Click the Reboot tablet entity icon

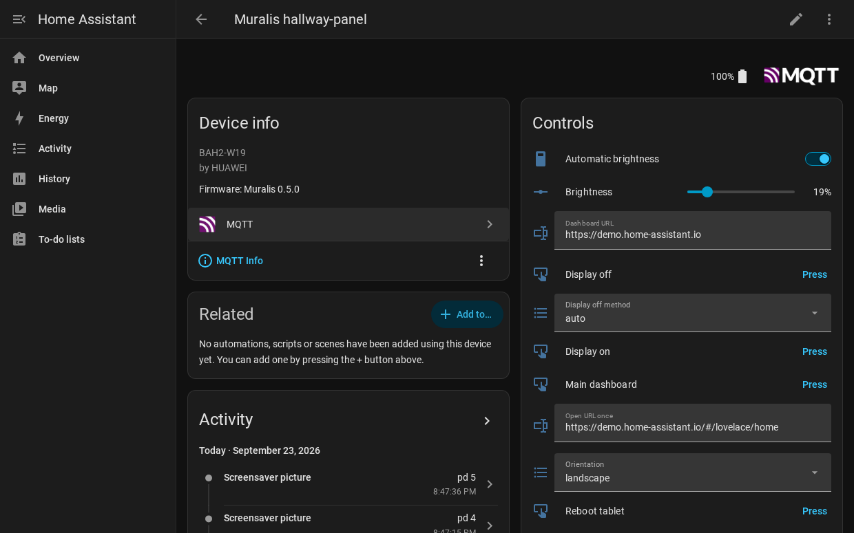tap(541, 511)
